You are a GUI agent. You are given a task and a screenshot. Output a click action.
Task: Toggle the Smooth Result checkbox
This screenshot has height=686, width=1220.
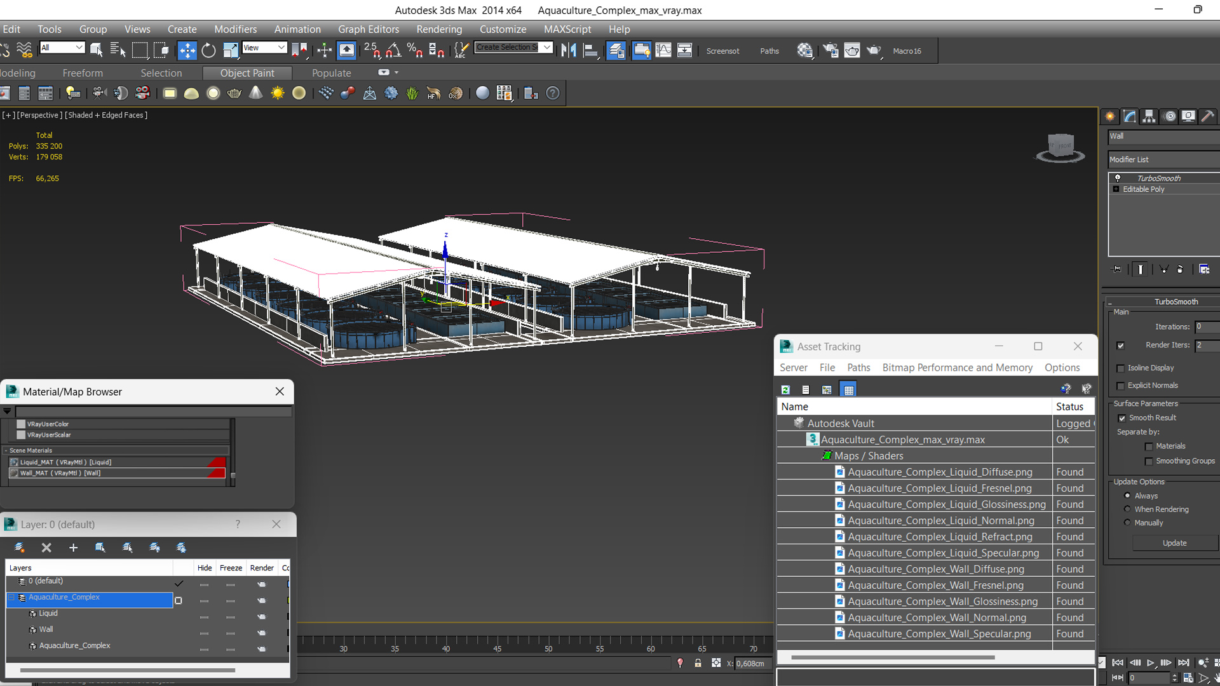(1122, 418)
